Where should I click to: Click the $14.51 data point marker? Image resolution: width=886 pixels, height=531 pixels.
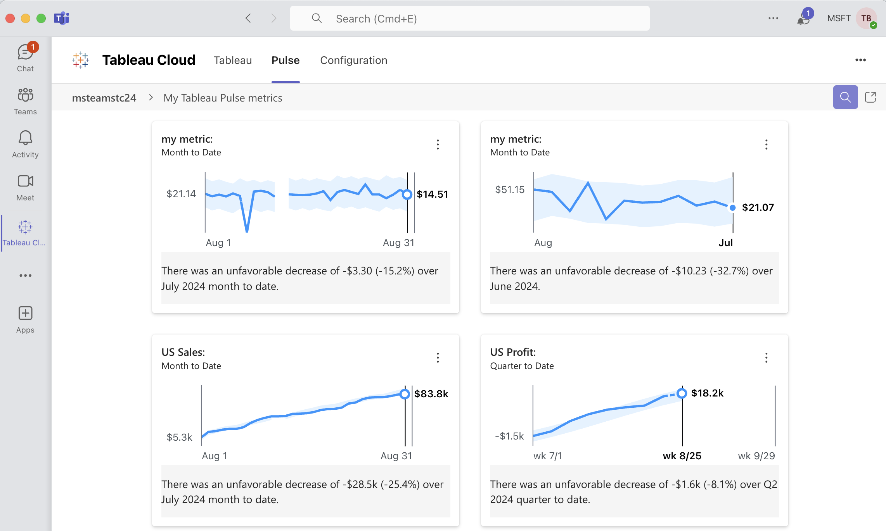407,194
